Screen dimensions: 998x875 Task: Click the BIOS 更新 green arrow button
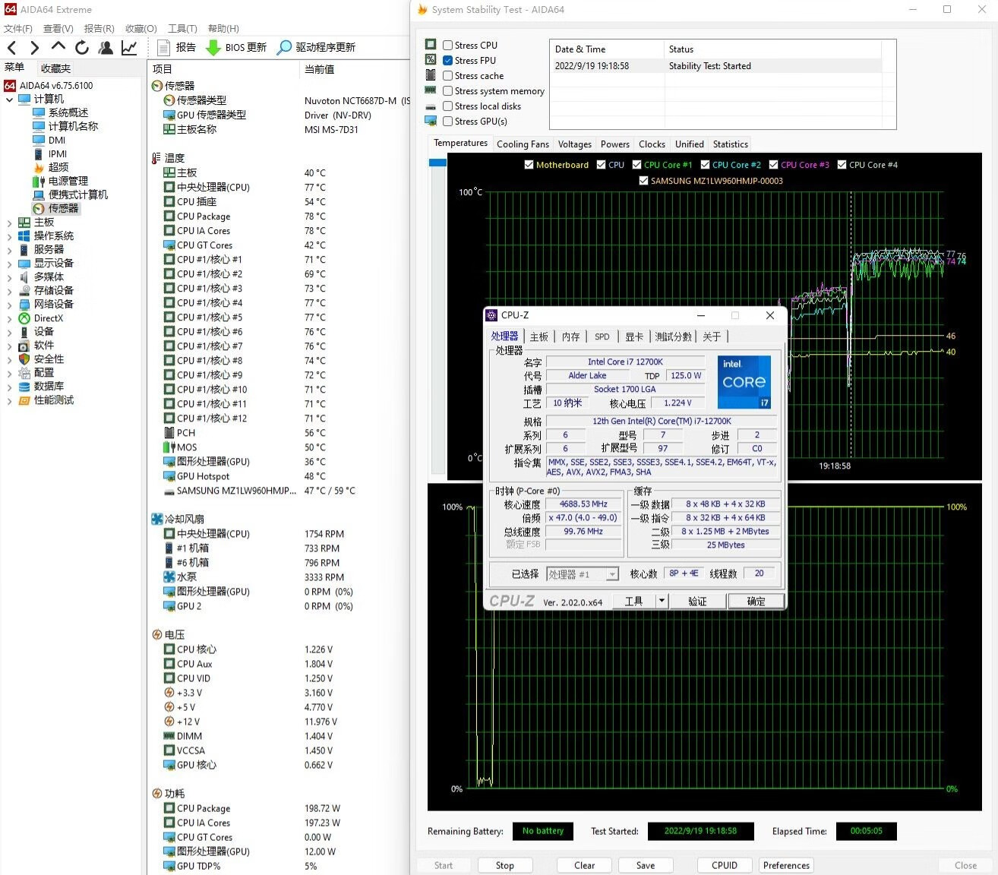(236, 47)
